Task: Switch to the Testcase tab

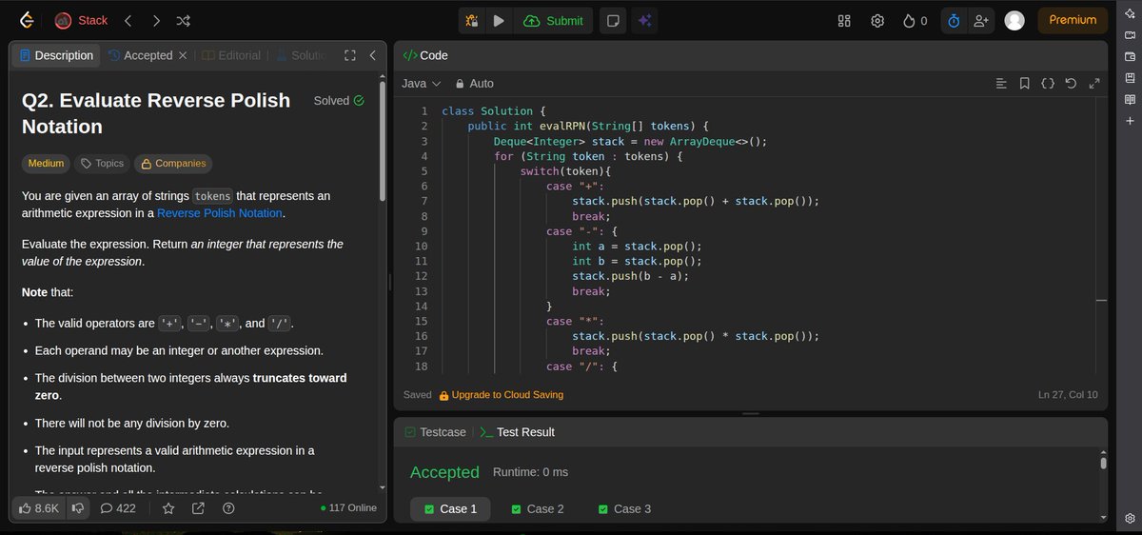Action: pyautogui.click(x=435, y=432)
